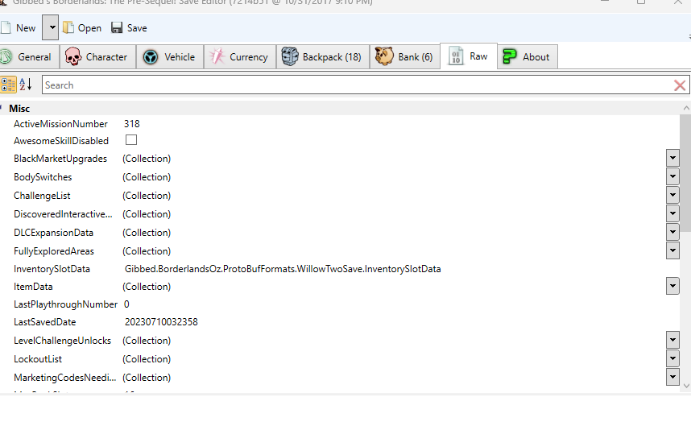Click the Character skull icon
Image resolution: width=691 pixels, height=426 pixels.
(73, 57)
